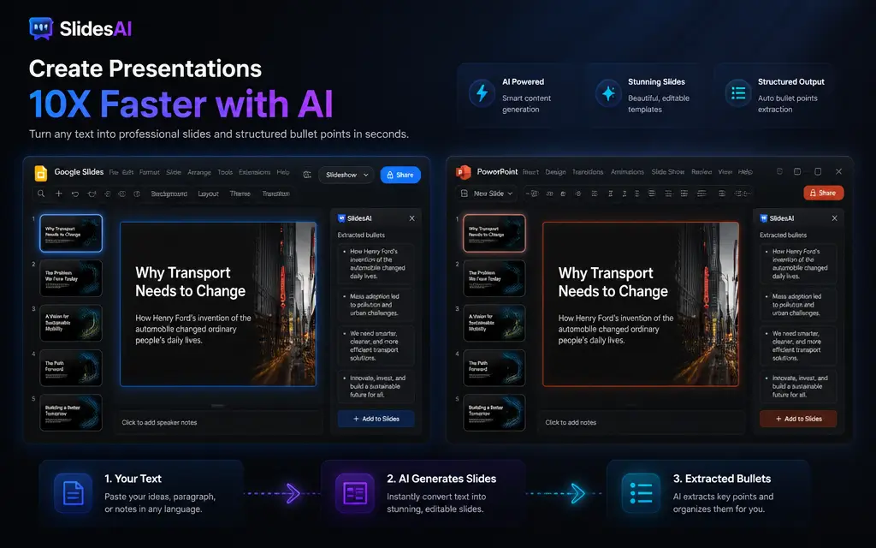Click SlidesAI panel logo in PowerPoint
The image size is (876, 548).
764,218
